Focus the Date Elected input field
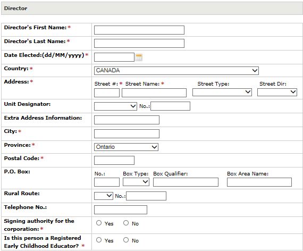 [114, 57]
